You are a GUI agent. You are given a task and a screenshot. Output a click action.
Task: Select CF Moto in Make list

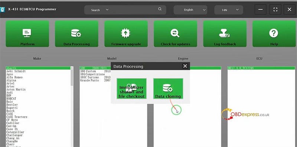pyautogui.click(x=38, y=120)
